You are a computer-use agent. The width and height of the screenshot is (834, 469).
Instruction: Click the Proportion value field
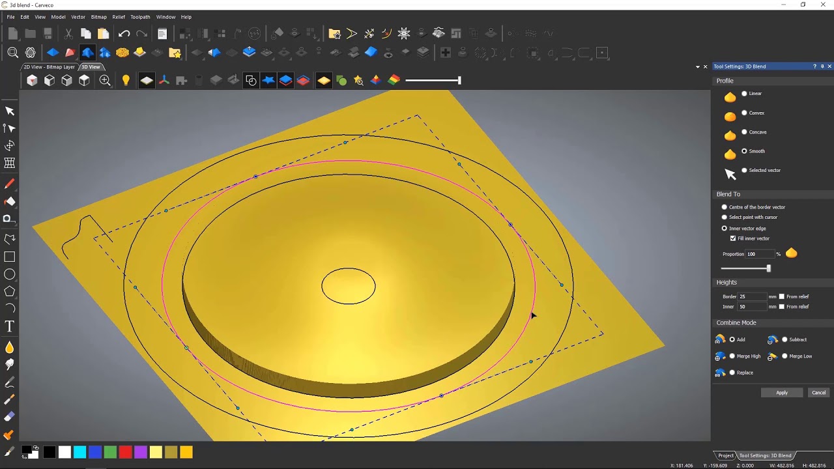[760, 254]
